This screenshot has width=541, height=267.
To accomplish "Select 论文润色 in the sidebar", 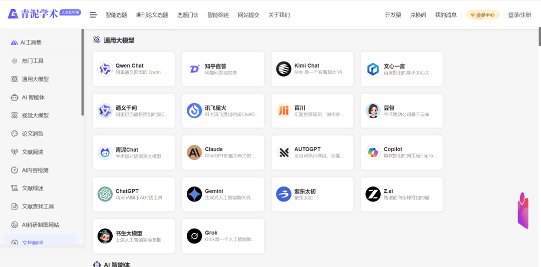I will pyautogui.click(x=33, y=133).
